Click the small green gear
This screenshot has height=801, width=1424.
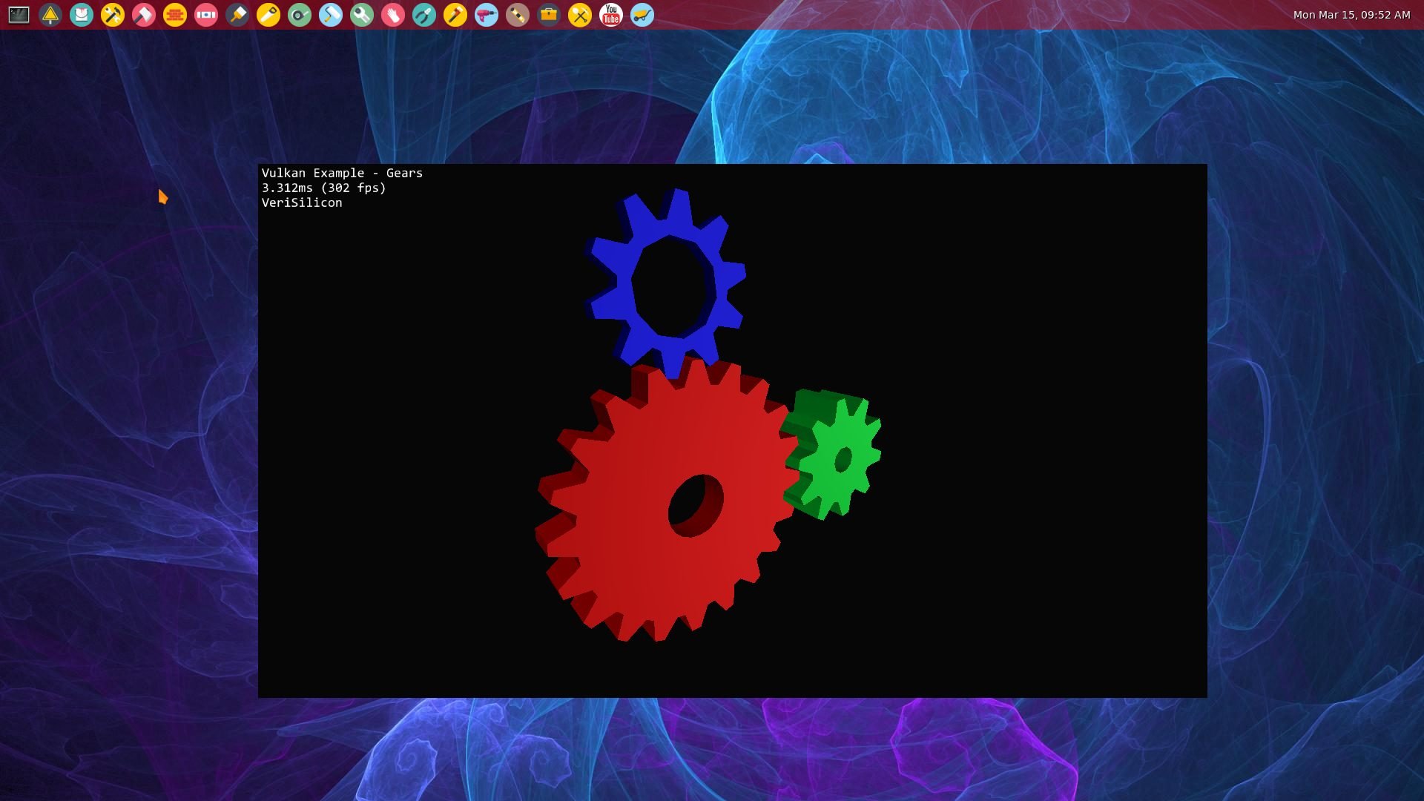click(834, 456)
